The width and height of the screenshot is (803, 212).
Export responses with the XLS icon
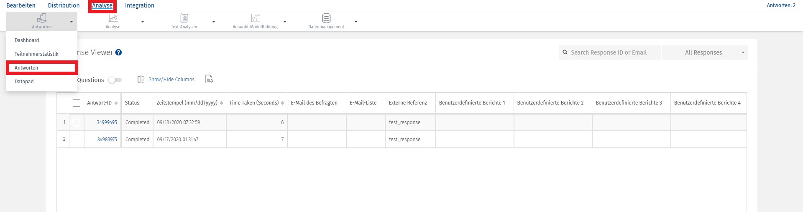209,79
